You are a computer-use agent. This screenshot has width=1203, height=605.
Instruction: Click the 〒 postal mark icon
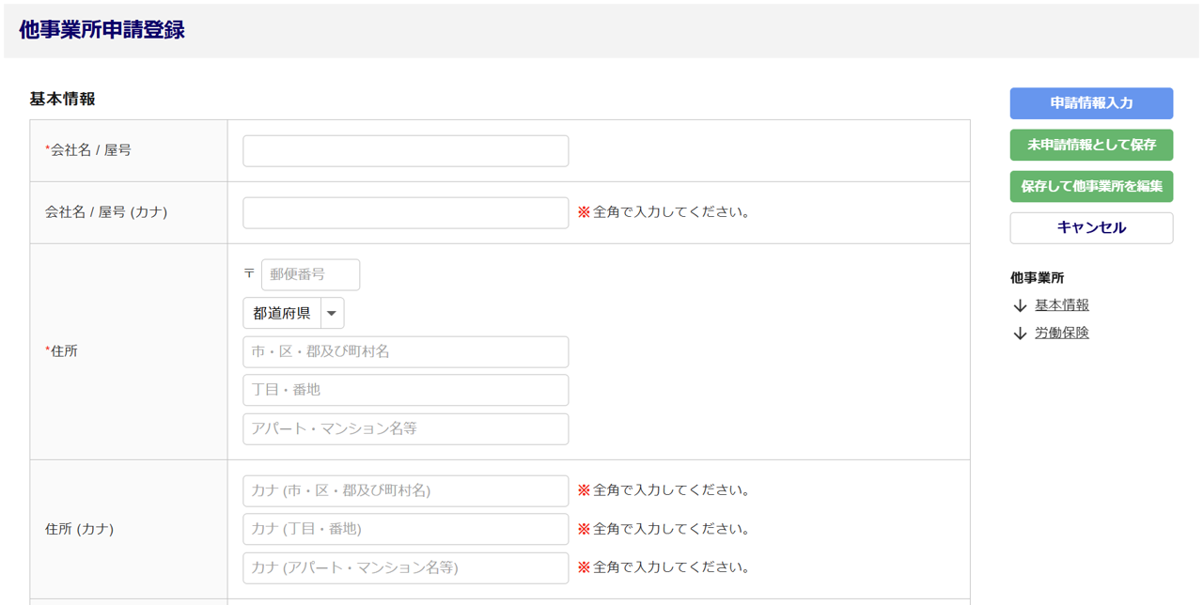point(249,273)
